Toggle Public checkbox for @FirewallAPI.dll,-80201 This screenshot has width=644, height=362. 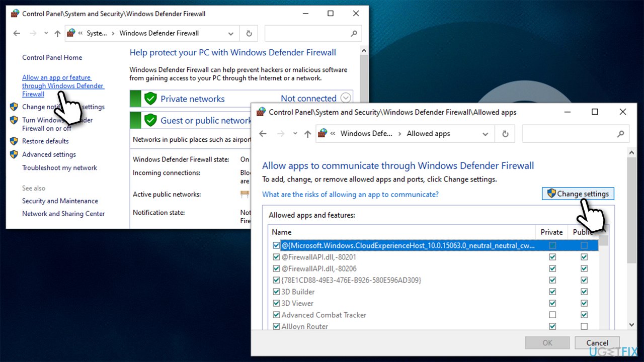coord(584,257)
